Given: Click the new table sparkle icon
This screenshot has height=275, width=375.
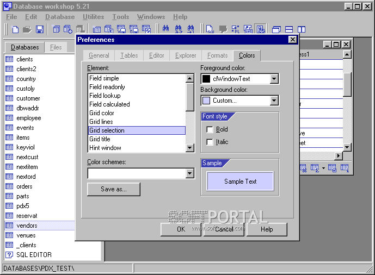Looking at the screenshot, I should (x=97, y=29).
